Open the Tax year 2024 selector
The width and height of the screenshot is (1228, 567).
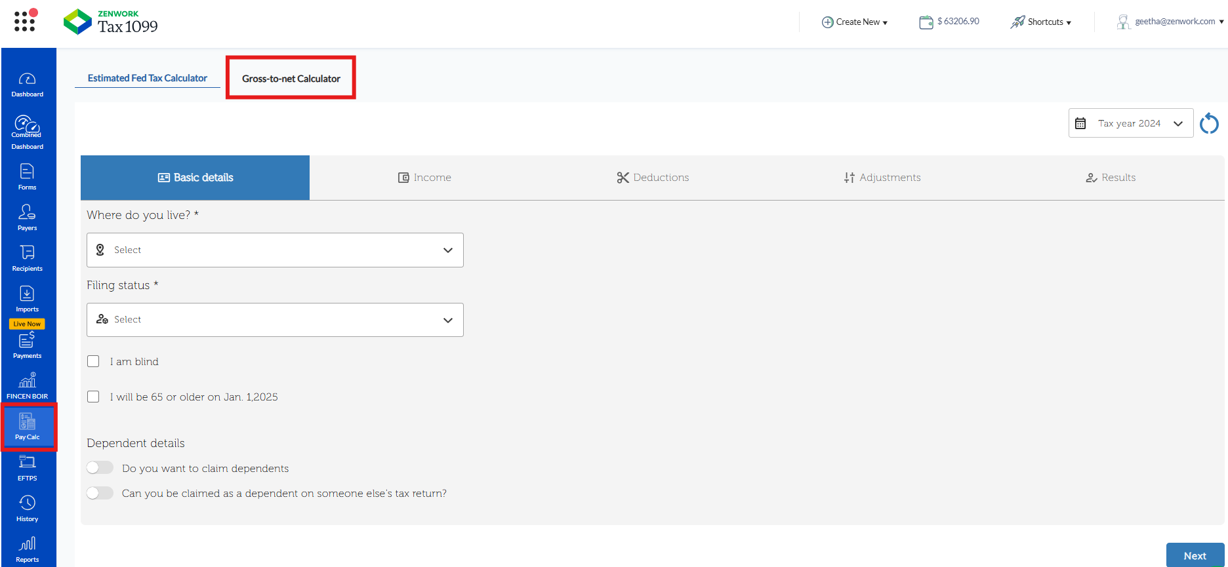(1130, 123)
